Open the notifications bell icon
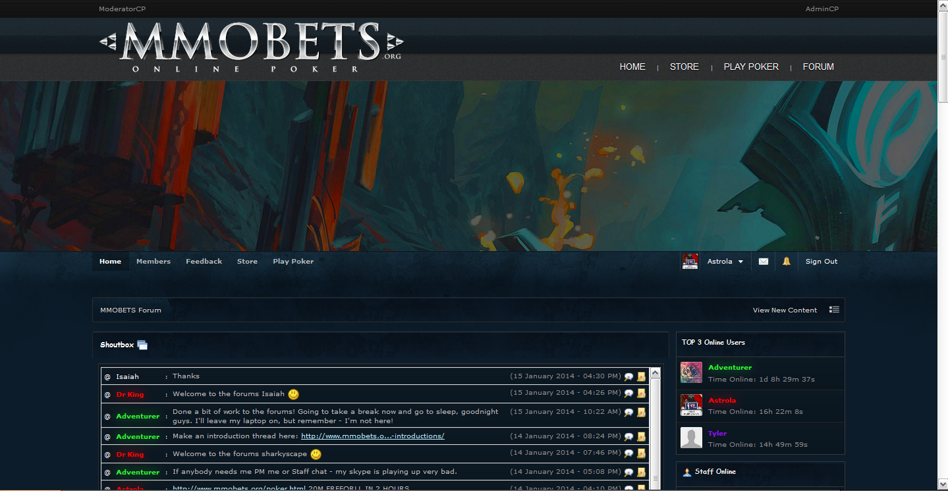Screen dimensions: 948x491 click(786, 262)
